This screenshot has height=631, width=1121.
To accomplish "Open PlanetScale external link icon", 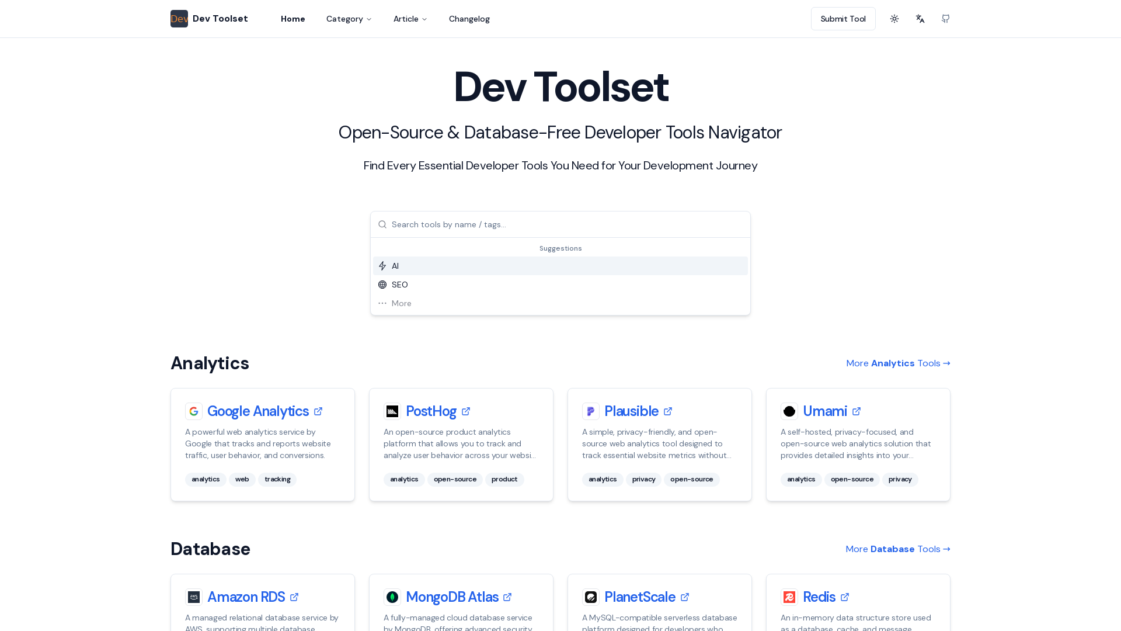I will (685, 597).
